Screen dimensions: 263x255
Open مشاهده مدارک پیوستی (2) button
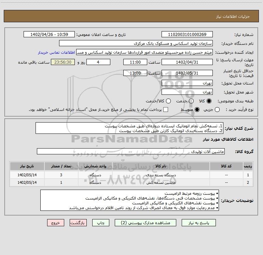(x=146, y=223)
